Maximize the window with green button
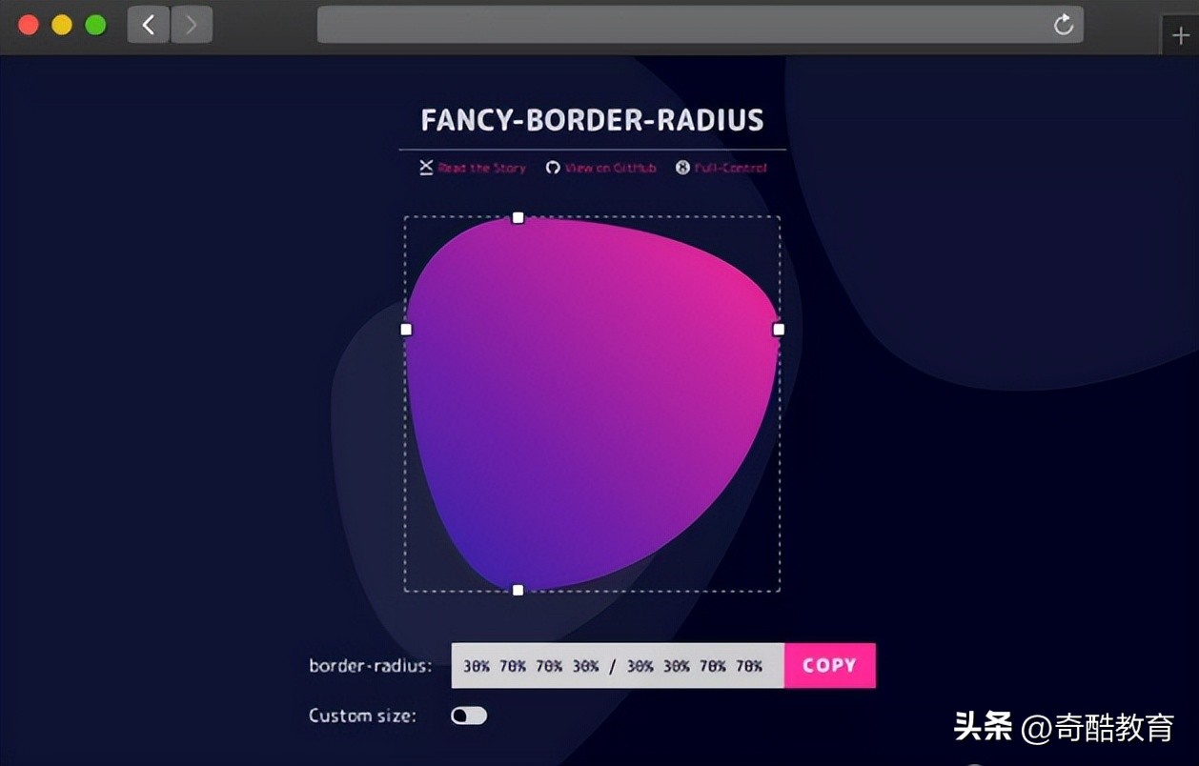Viewport: 1199px width, 766px height. coord(95,25)
